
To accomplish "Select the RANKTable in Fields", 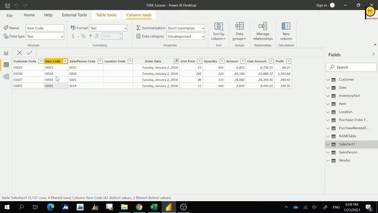I will (x=347, y=136).
